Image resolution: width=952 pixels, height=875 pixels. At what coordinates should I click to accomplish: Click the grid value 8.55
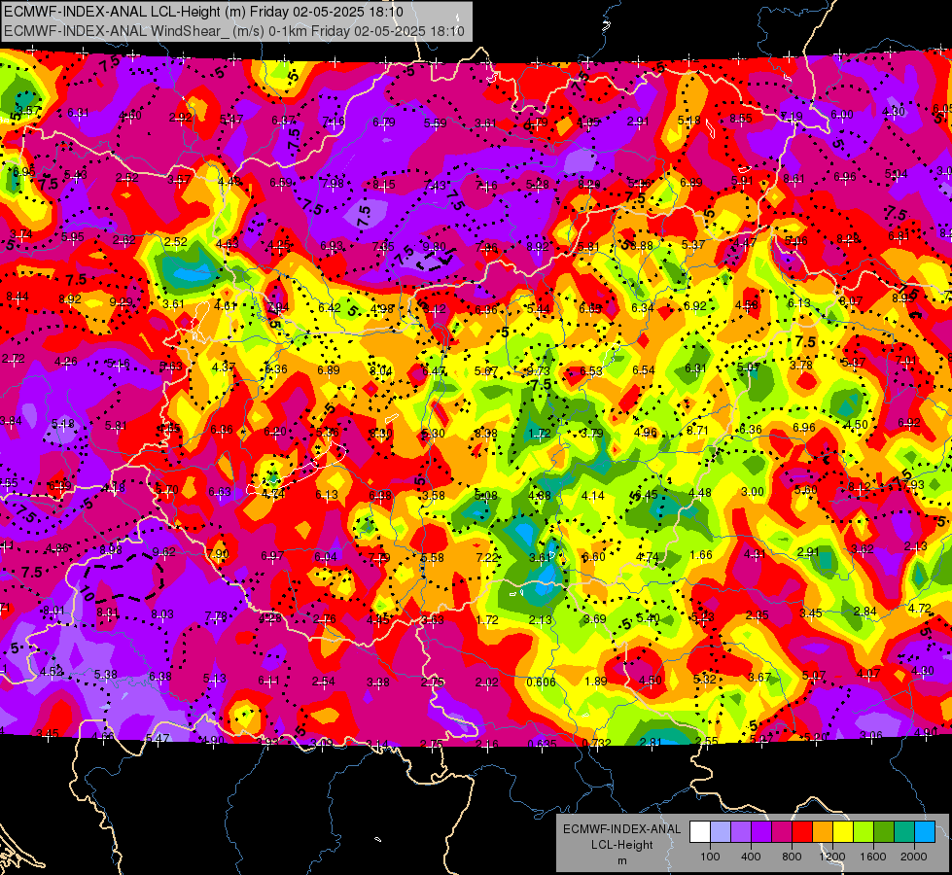click(741, 119)
